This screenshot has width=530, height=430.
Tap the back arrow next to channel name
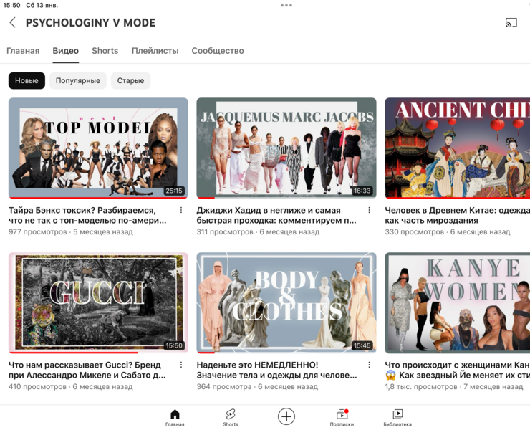coord(13,23)
